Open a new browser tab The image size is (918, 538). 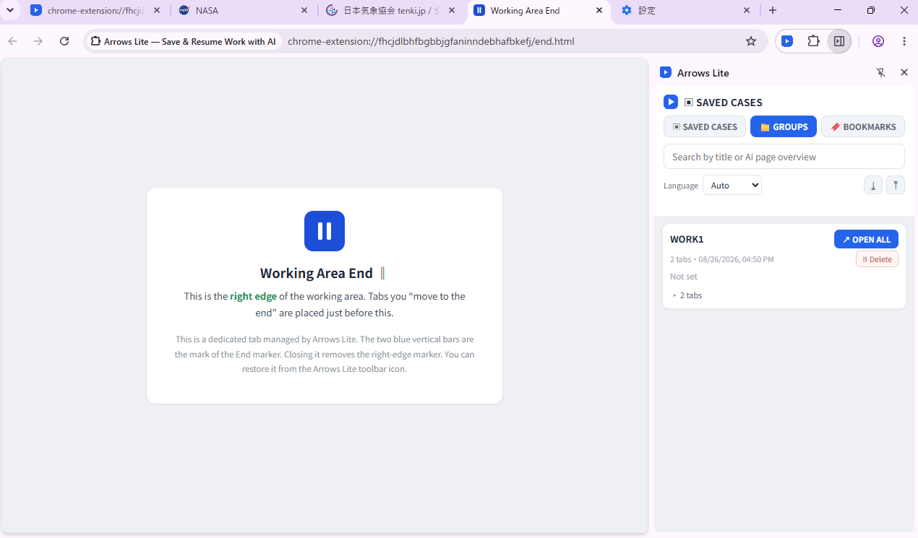tap(773, 10)
